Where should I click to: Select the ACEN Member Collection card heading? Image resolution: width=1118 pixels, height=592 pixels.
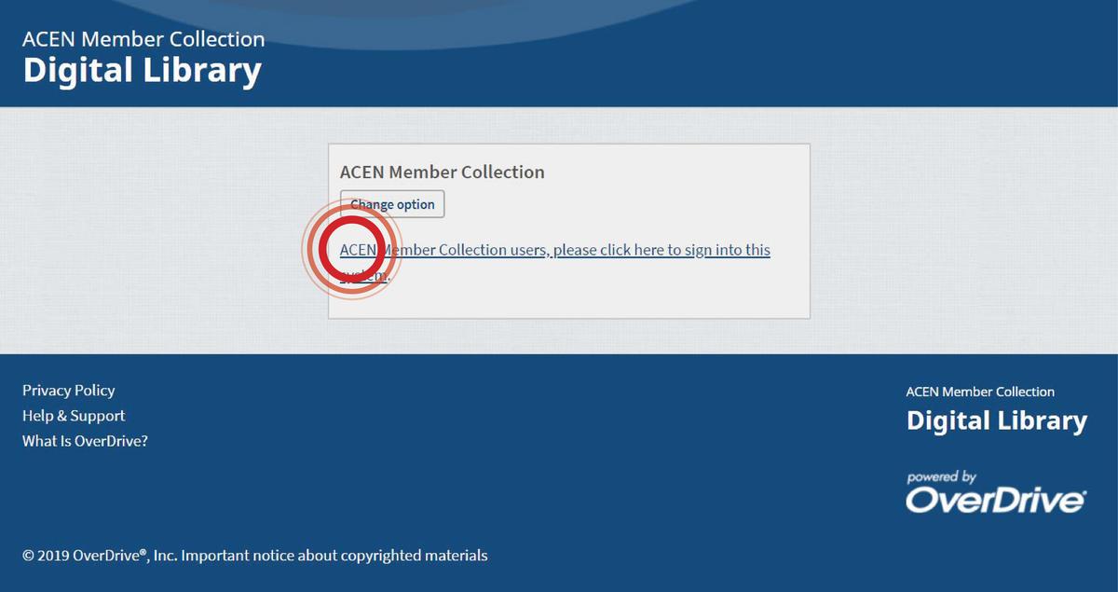(442, 172)
